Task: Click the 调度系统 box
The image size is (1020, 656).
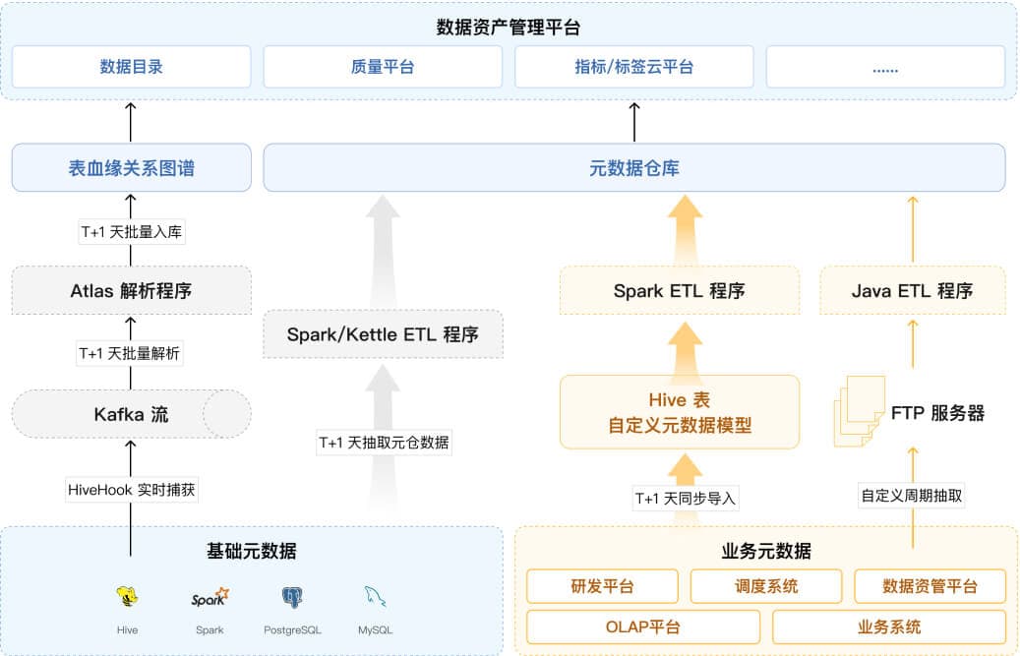Action: 766,586
